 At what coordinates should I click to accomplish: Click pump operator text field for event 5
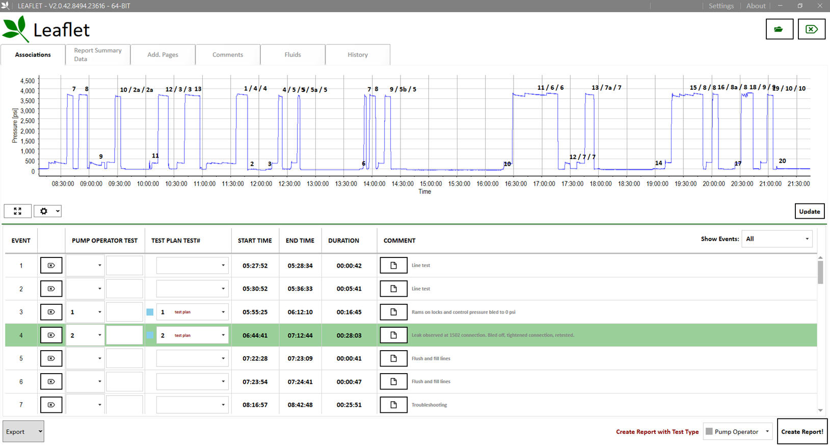(124, 358)
